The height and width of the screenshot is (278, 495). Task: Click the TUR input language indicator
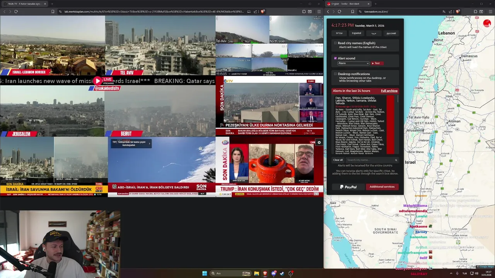[465, 273]
